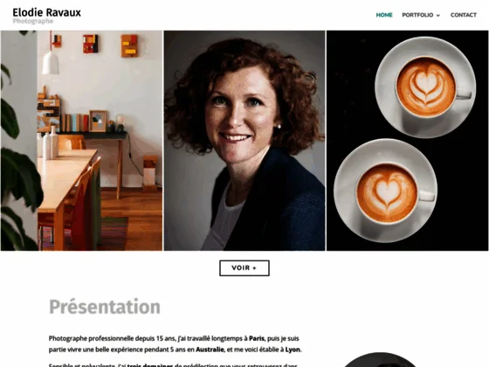Viewport: 489px width, 367px height.
Task: Open the CONTACT page link
Action: [x=464, y=15]
